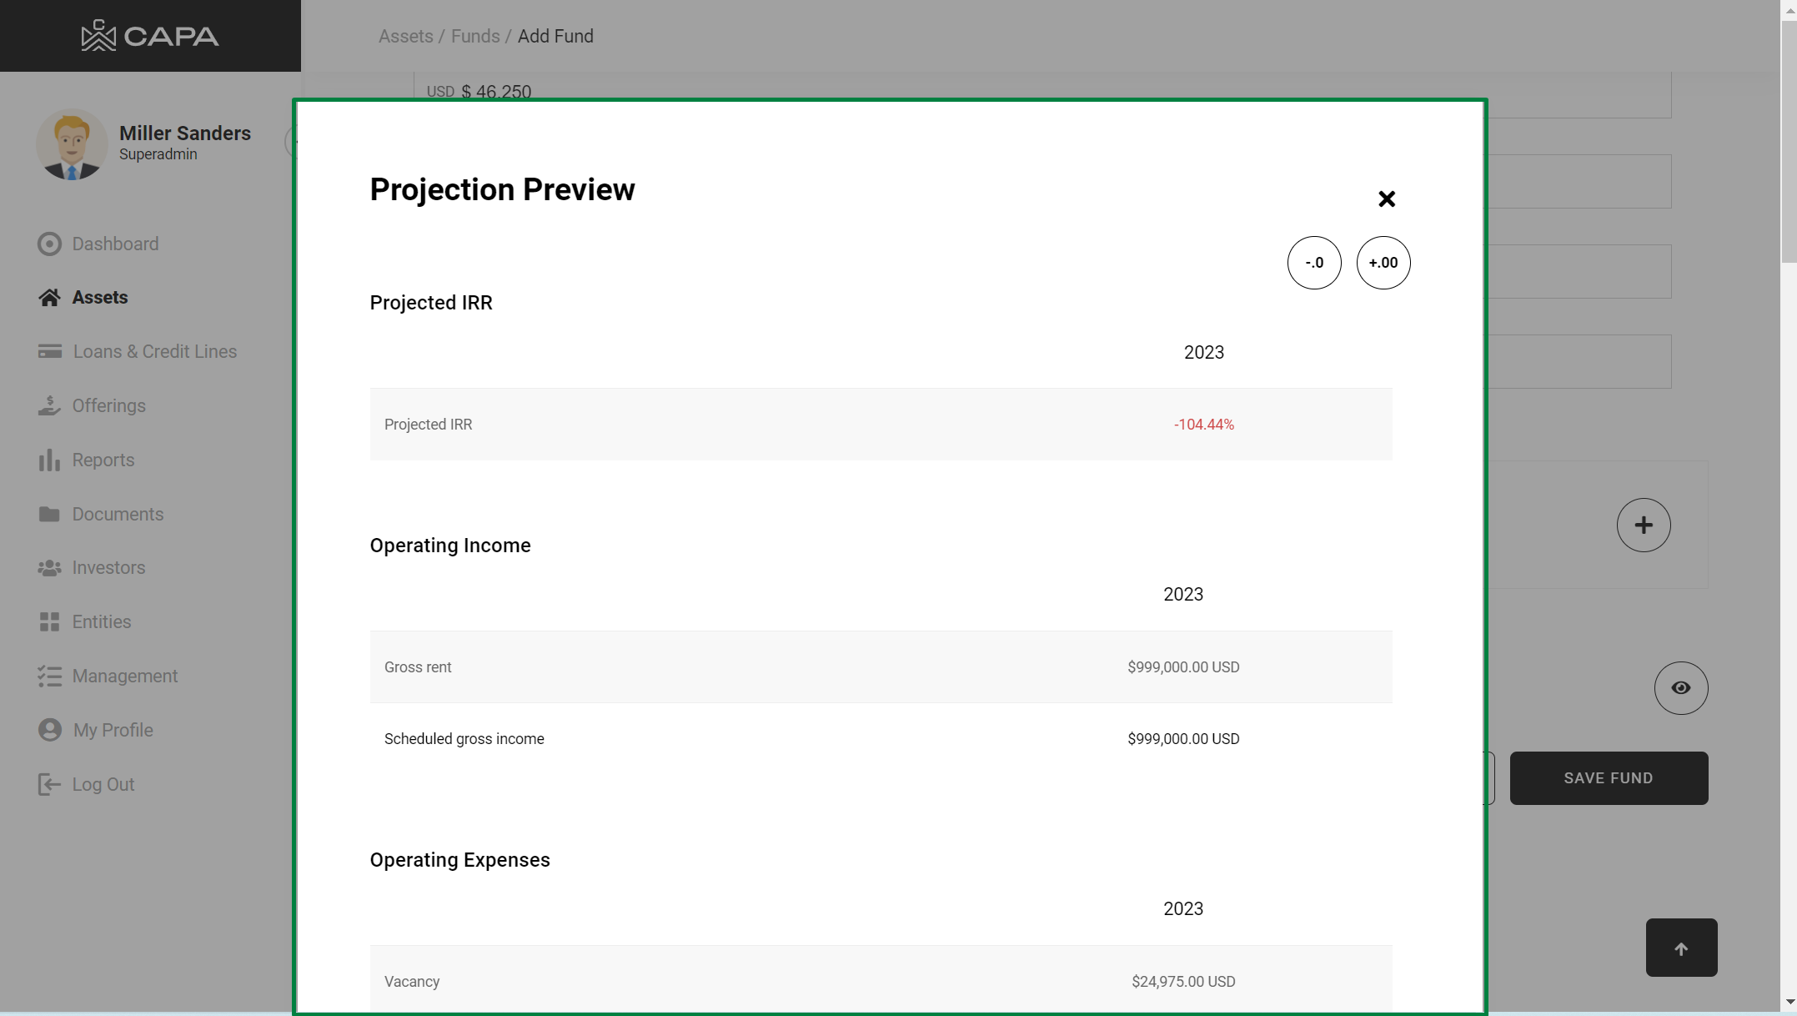Image resolution: width=1797 pixels, height=1016 pixels.
Task: Click the Log Out icon
Action: coord(49,784)
